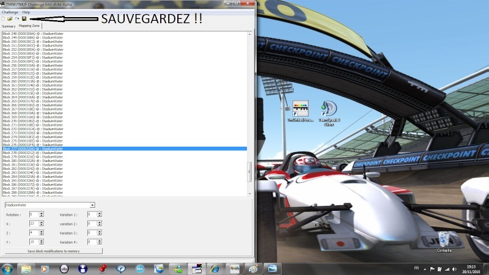Click Save block modifications to memory

pyautogui.click(x=53, y=251)
